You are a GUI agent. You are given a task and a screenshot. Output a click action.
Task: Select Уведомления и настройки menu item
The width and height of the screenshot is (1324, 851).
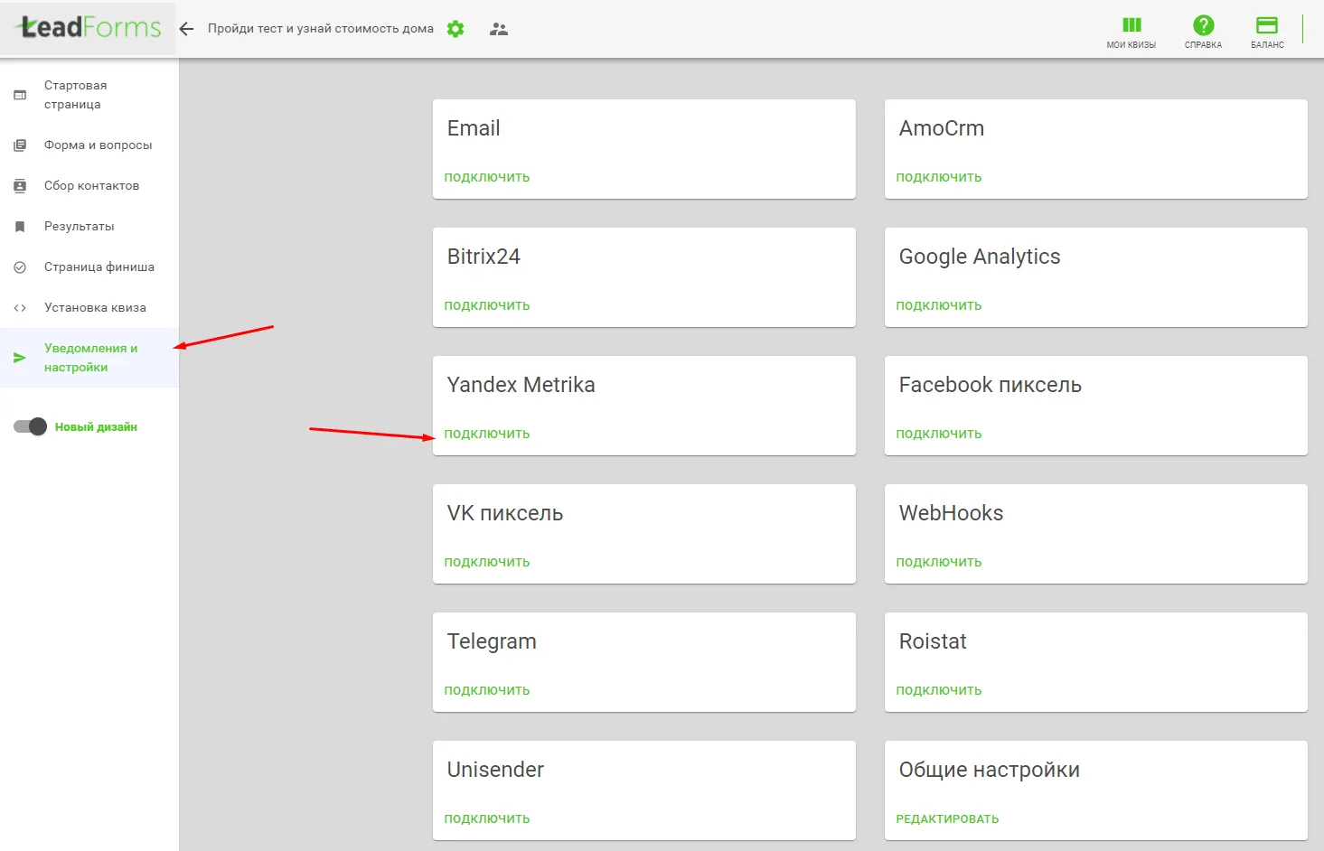[89, 358]
